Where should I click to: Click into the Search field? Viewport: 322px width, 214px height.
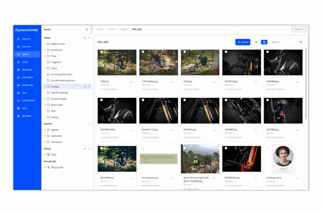click(284, 42)
